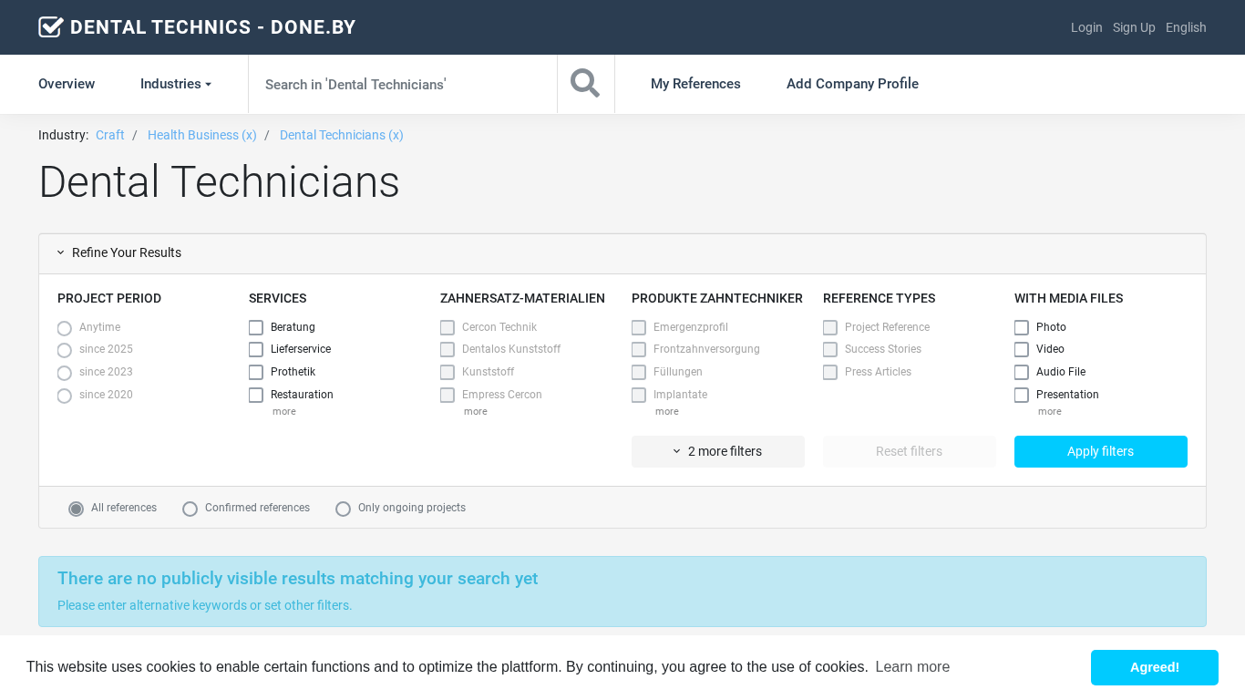Check the Beratung service checkbox
The height and width of the screenshot is (700, 1245).
pos(256,327)
